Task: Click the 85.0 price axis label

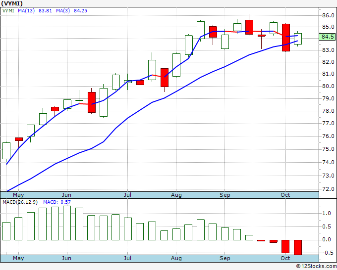Action: tap(328, 27)
